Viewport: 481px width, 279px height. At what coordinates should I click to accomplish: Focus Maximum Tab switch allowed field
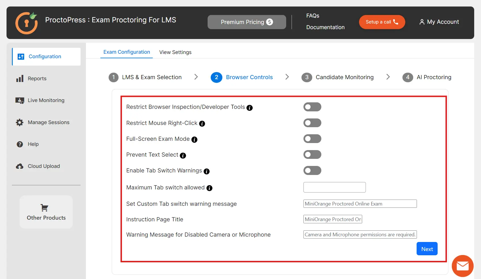pyautogui.click(x=335, y=187)
